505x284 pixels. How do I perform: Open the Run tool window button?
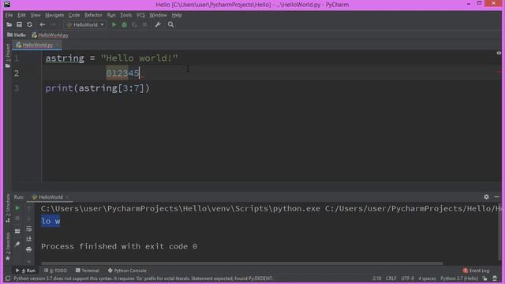(25, 271)
